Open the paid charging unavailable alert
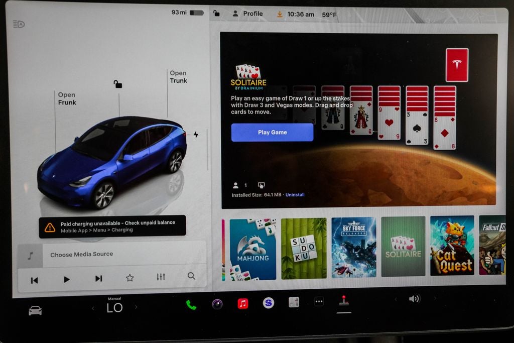 click(x=112, y=226)
